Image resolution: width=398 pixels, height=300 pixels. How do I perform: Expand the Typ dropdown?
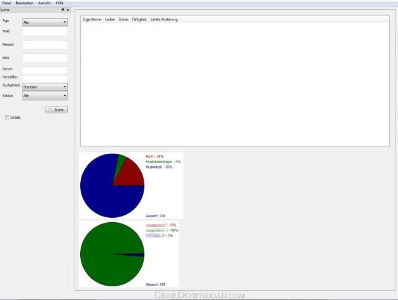tap(45, 22)
